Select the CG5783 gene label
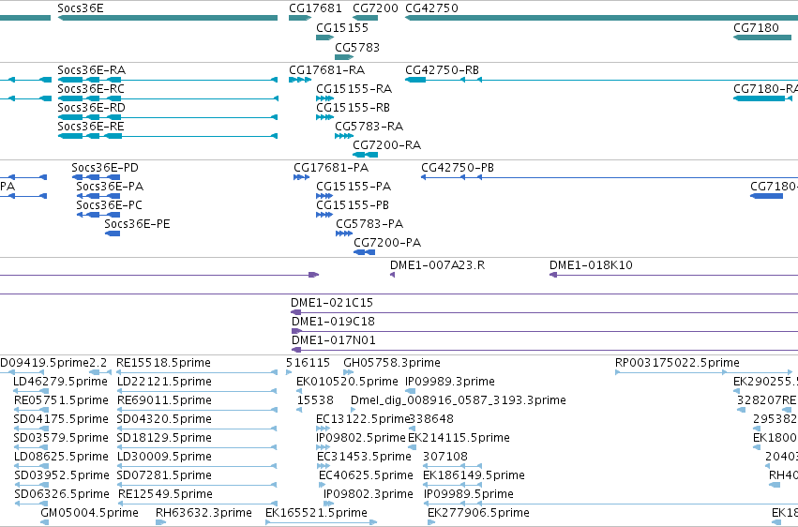This screenshot has width=798, height=527. point(357,47)
